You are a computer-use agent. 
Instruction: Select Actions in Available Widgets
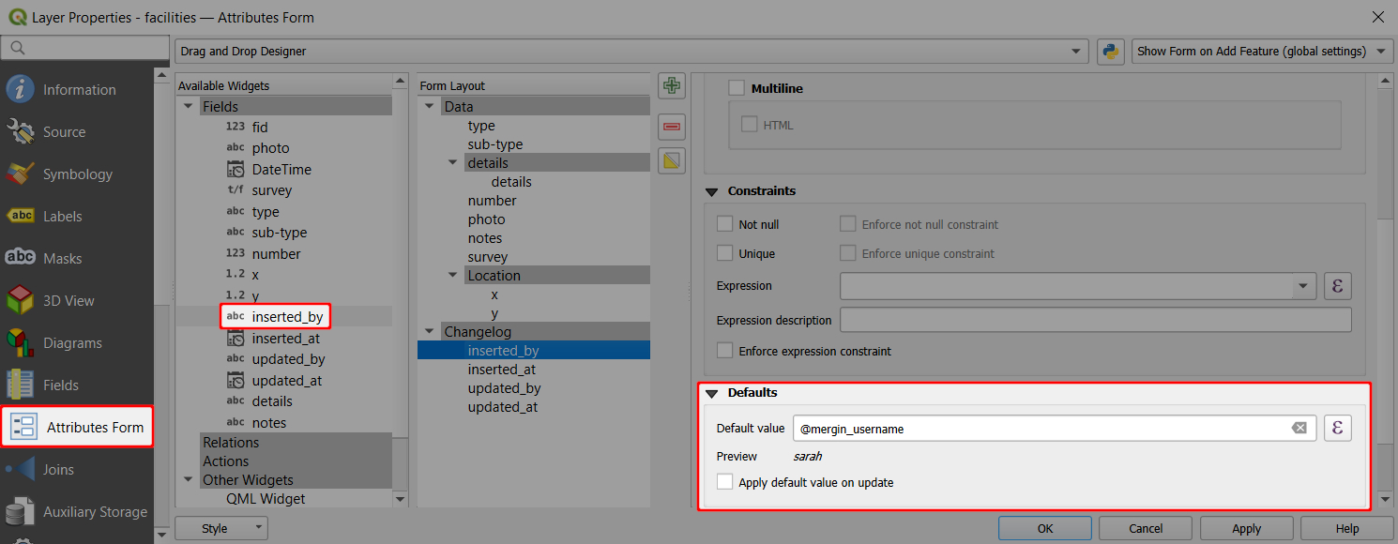pos(226,461)
